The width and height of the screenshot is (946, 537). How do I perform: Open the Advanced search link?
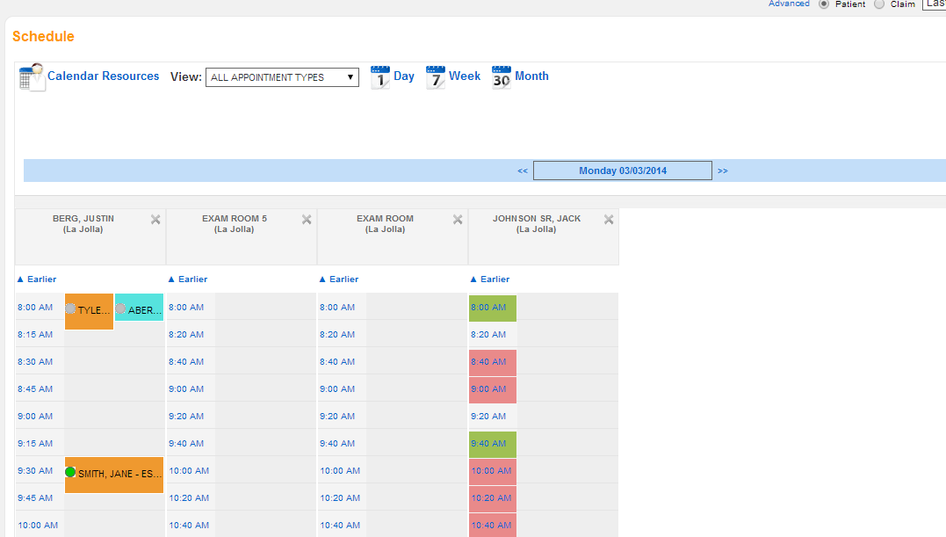789,4
